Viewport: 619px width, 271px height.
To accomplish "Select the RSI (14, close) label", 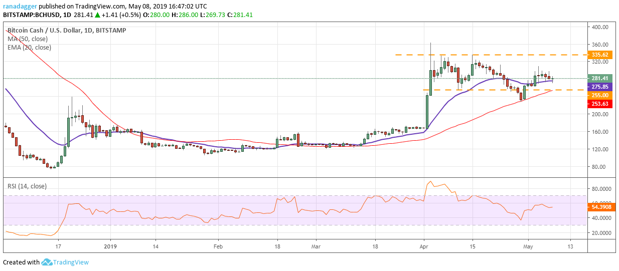I will (27, 186).
